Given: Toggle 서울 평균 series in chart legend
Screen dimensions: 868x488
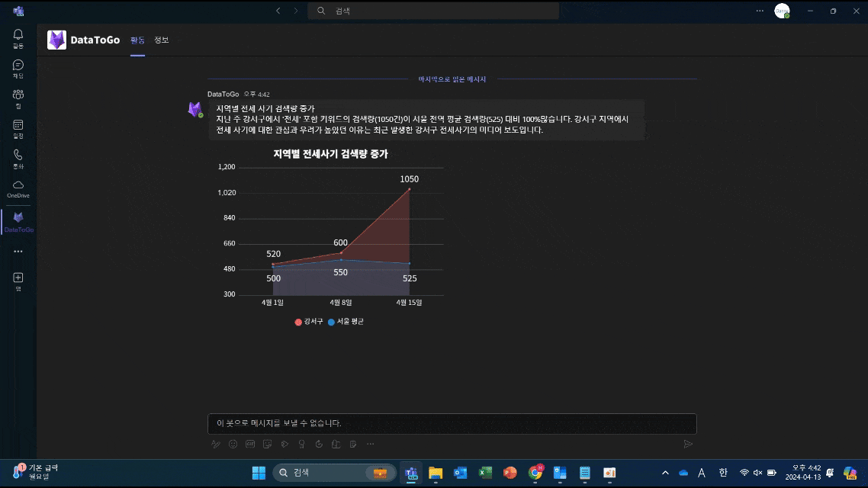Looking at the screenshot, I should [346, 322].
